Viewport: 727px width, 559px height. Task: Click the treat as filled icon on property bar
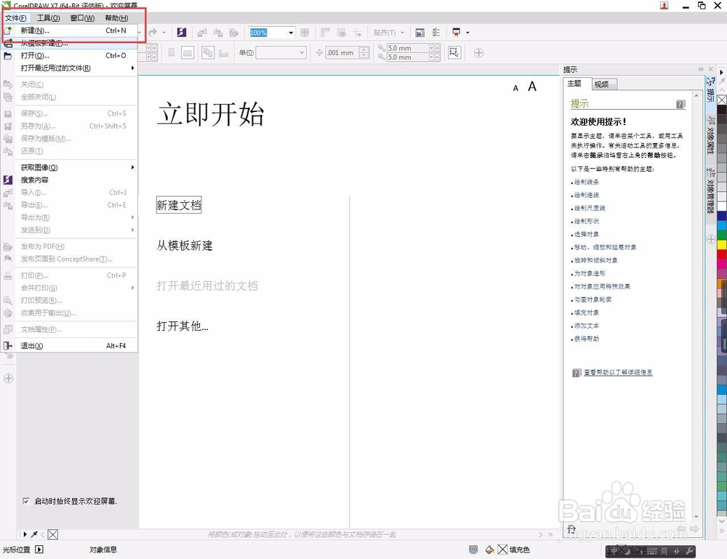tap(454, 52)
